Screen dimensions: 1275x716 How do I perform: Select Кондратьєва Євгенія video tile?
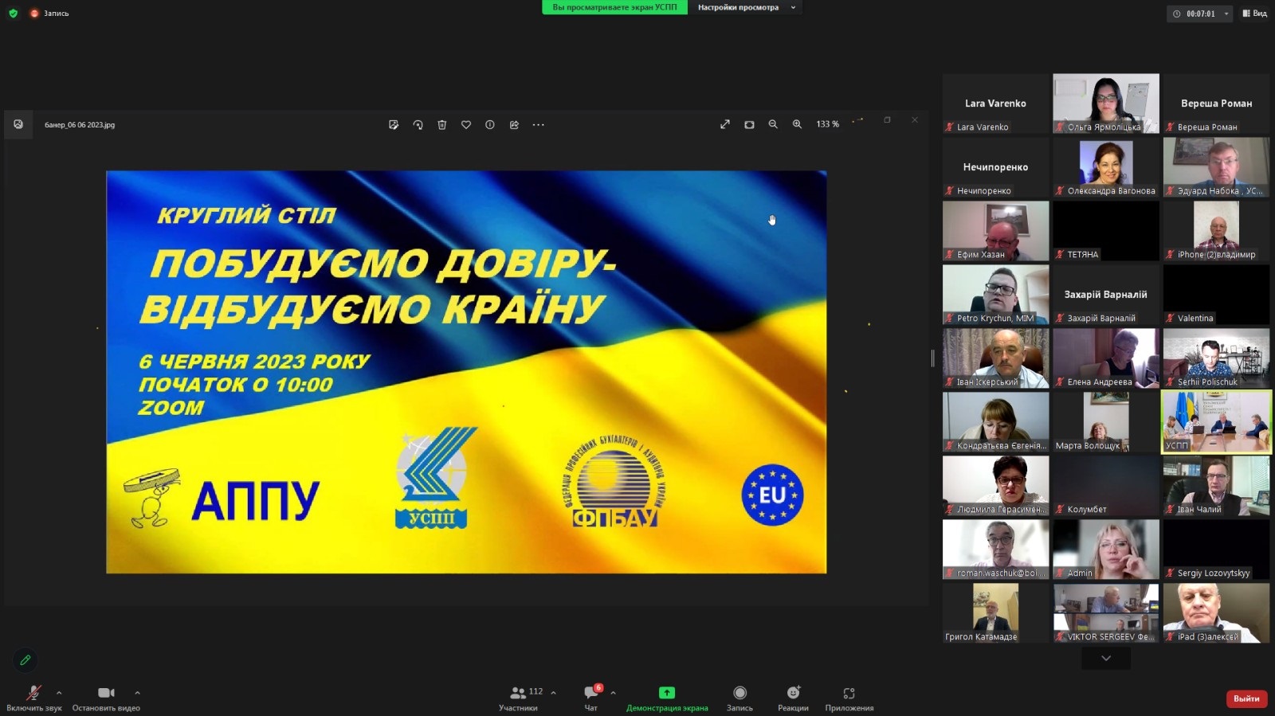(996, 422)
